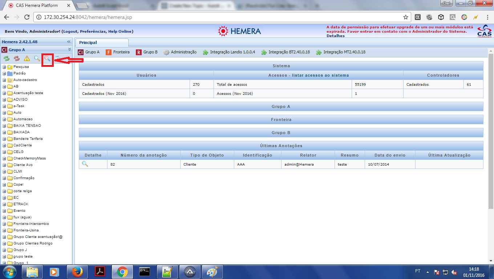Reload the page in Chrome
Viewport: 494px width, 279px height.
click(27, 17)
